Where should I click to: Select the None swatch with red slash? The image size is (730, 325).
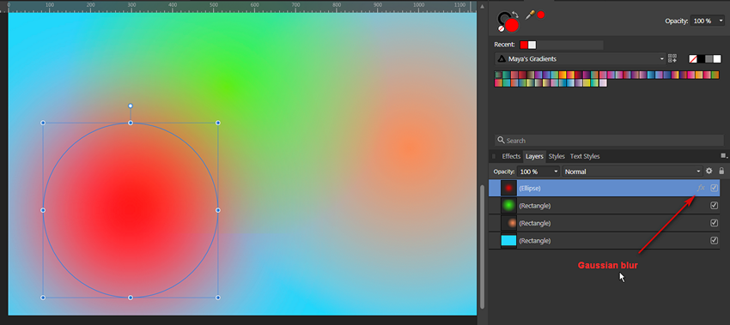[693, 58]
